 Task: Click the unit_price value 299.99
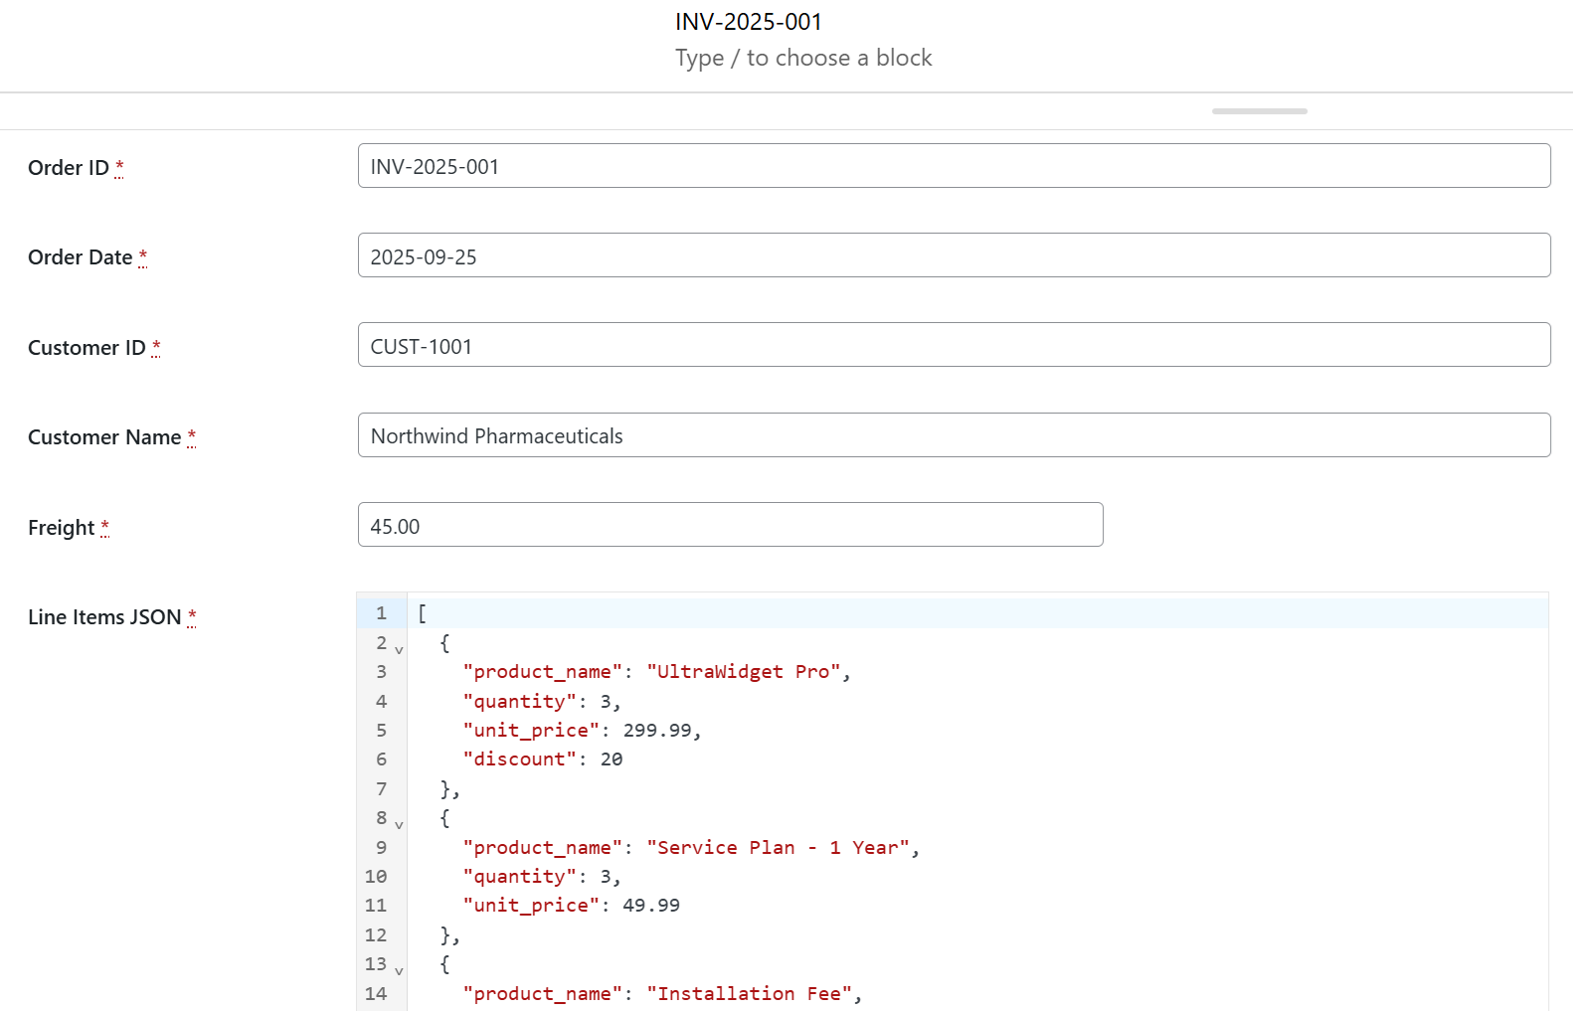[x=657, y=731]
